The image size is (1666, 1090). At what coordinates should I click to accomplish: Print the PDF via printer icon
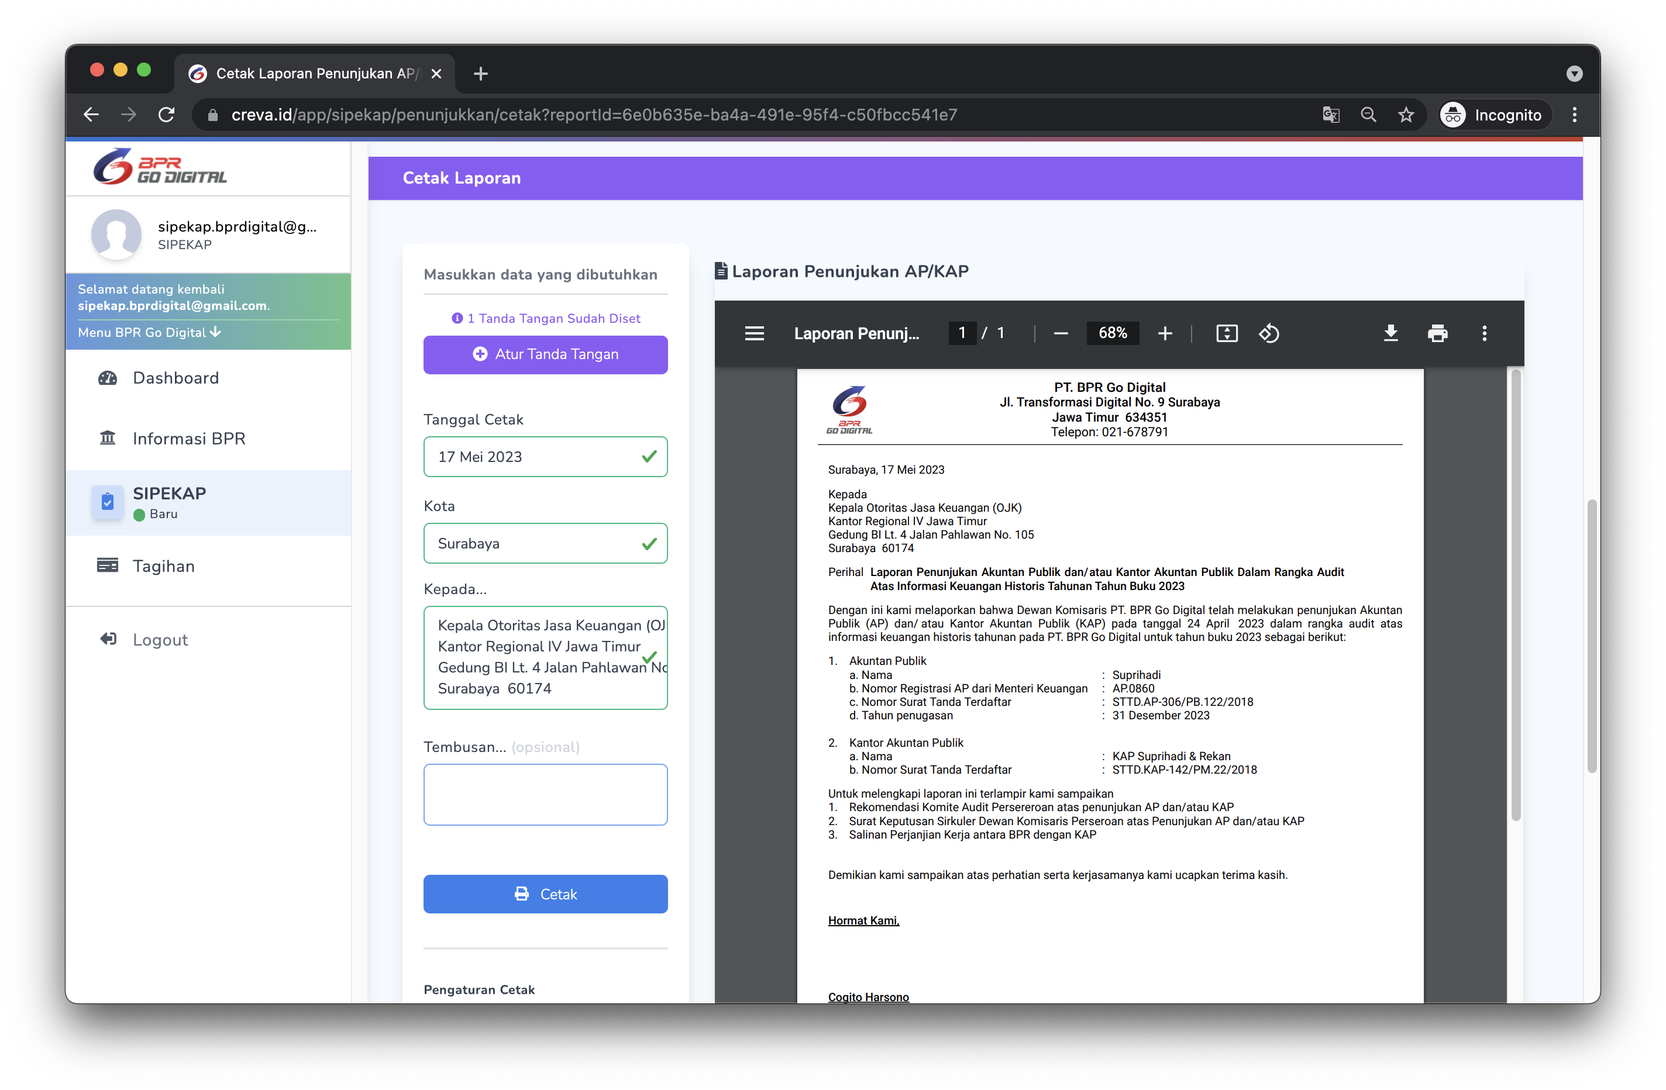(x=1437, y=334)
